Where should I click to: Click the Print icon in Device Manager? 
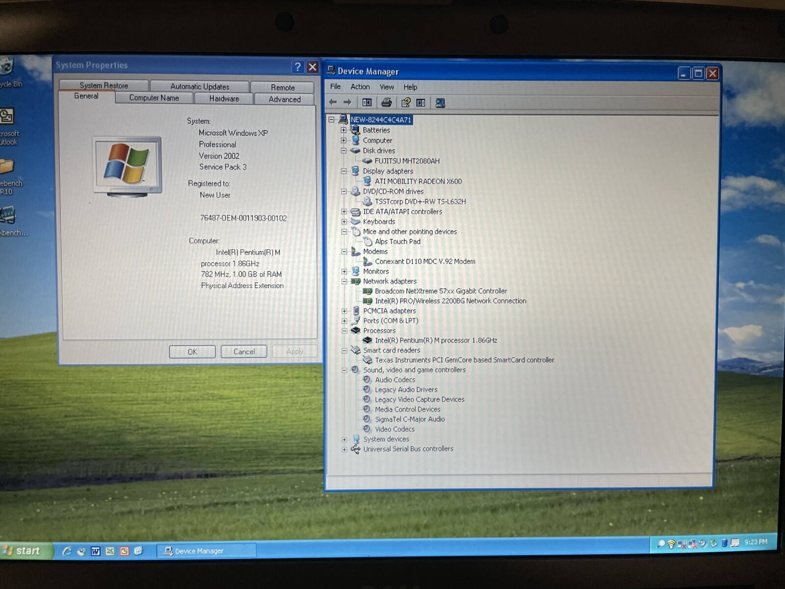tap(387, 102)
